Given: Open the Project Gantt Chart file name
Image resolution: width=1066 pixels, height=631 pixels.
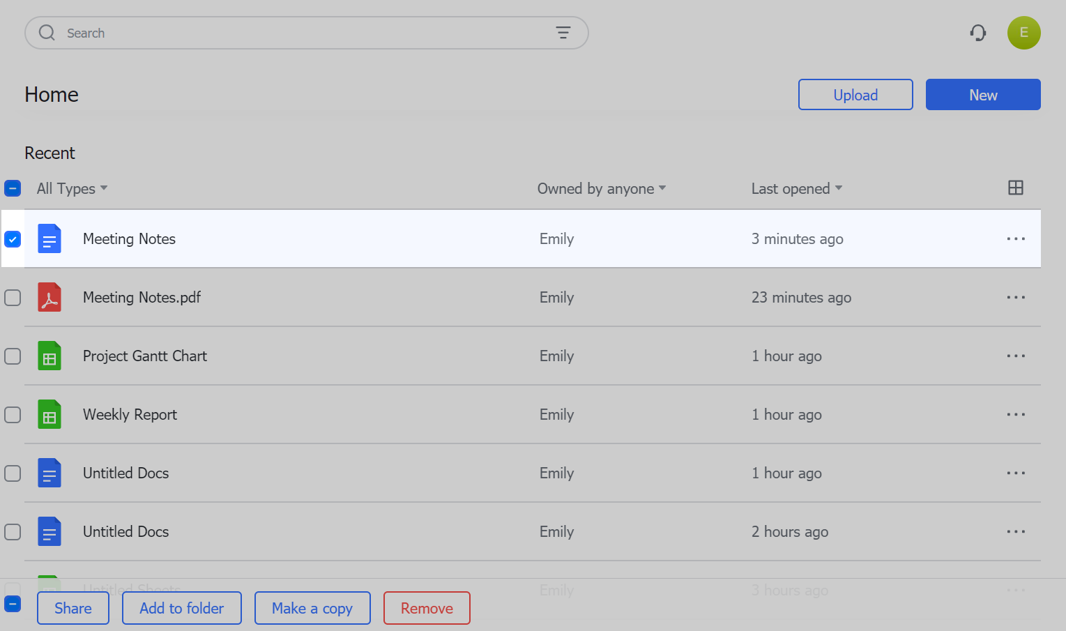Looking at the screenshot, I should coord(145,356).
